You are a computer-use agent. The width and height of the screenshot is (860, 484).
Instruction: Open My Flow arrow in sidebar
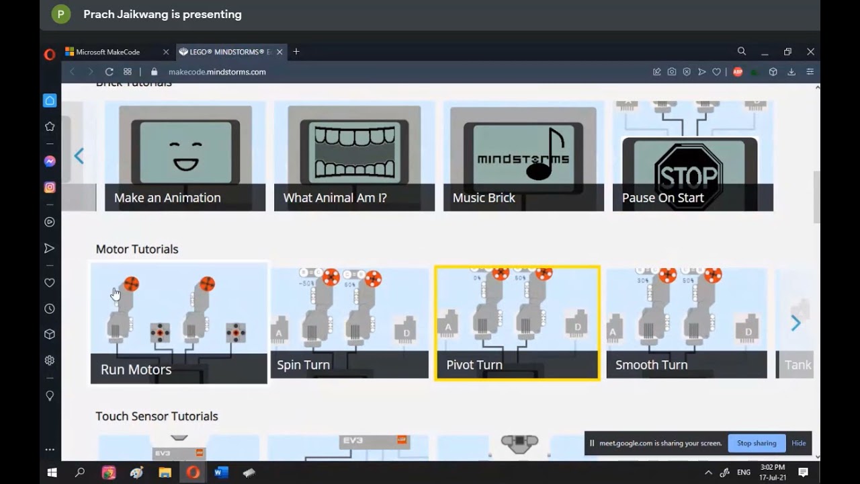point(50,248)
